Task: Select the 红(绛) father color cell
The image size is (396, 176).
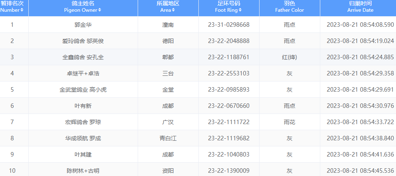Action: (x=290, y=57)
